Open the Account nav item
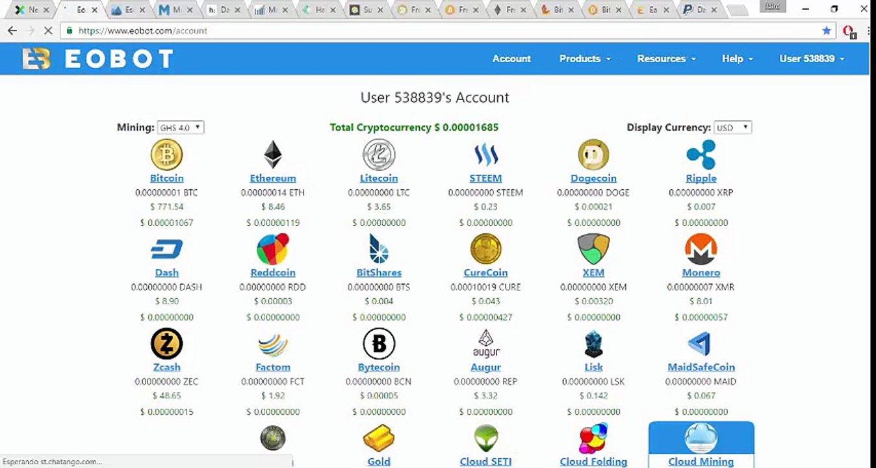 511,58
